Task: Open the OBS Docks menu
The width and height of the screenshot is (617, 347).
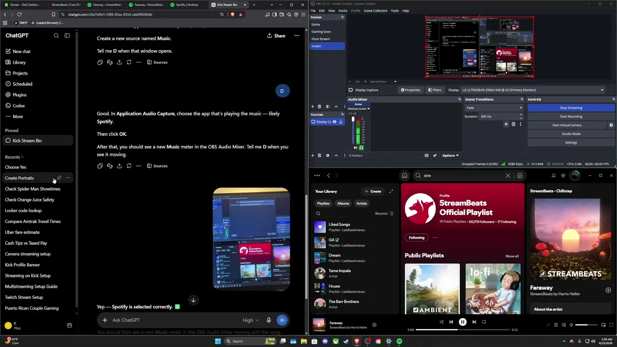Action: tap(343, 11)
